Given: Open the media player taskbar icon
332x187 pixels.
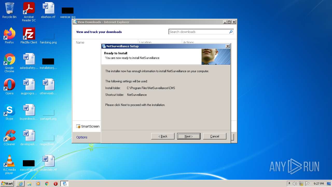Looking at the screenshot, I should (x=38, y=184).
